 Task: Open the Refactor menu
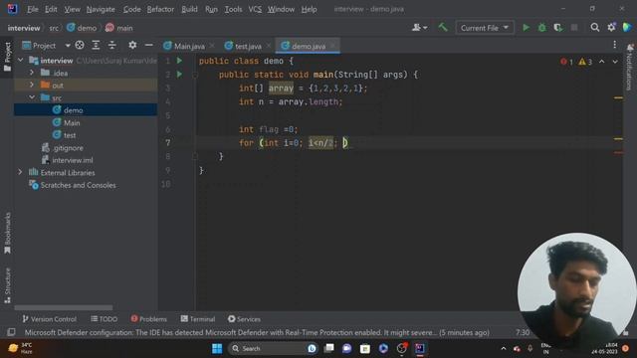click(x=160, y=9)
